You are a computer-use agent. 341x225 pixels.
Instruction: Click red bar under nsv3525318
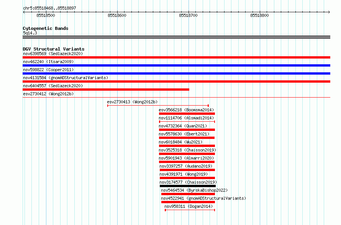(x=187, y=154)
